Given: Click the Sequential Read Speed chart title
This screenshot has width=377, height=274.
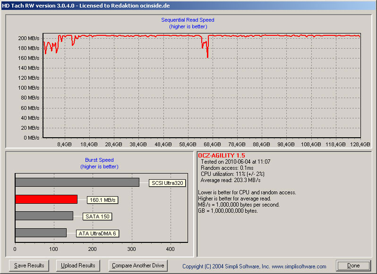Looking at the screenshot, I should click(188, 20).
